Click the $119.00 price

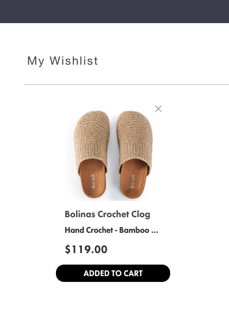coord(86,250)
